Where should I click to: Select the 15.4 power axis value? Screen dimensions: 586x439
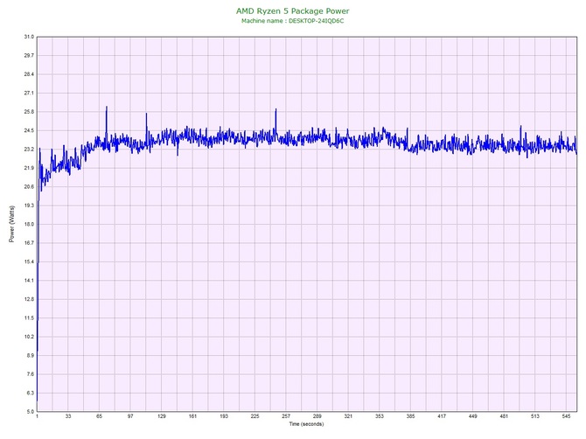click(x=29, y=261)
